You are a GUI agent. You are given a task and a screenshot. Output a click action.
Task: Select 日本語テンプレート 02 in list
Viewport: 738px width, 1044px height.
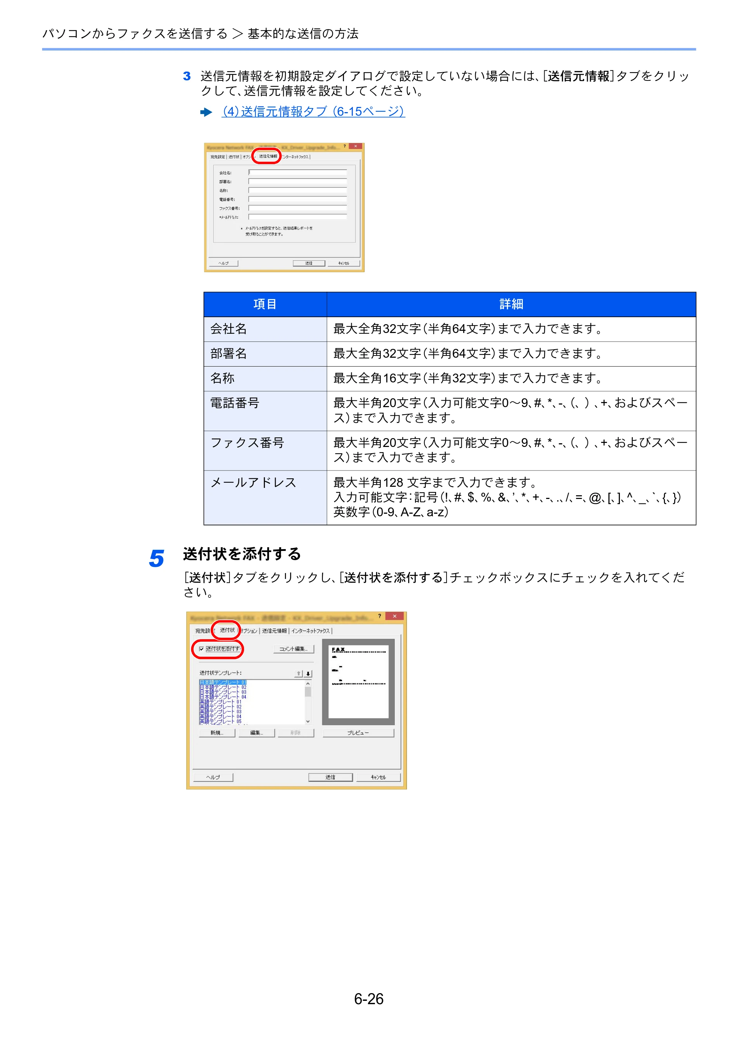(223, 687)
